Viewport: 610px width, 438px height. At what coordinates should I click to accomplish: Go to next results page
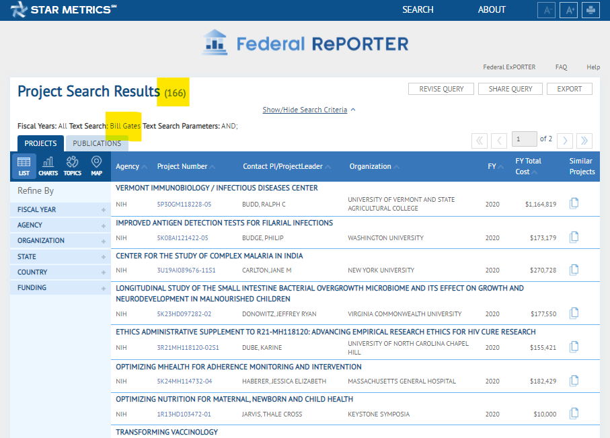click(x=565, y=141)
